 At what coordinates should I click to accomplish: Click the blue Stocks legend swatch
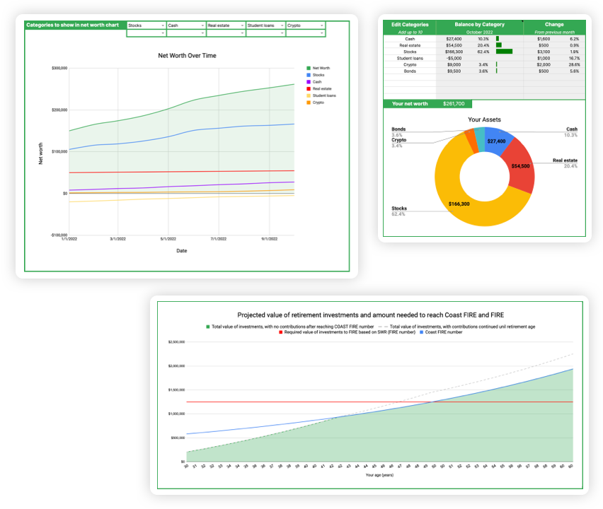click(309, 74)
